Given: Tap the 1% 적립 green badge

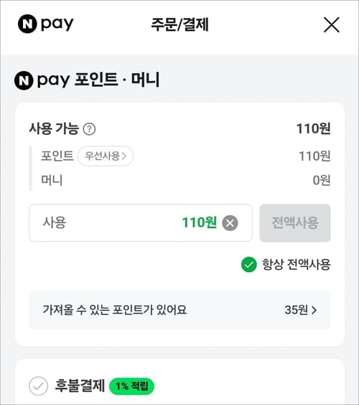Looking at the screenshot, I should point(131,386).
